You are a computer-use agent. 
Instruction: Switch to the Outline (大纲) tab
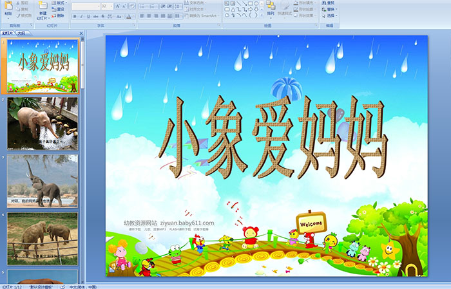21,32
